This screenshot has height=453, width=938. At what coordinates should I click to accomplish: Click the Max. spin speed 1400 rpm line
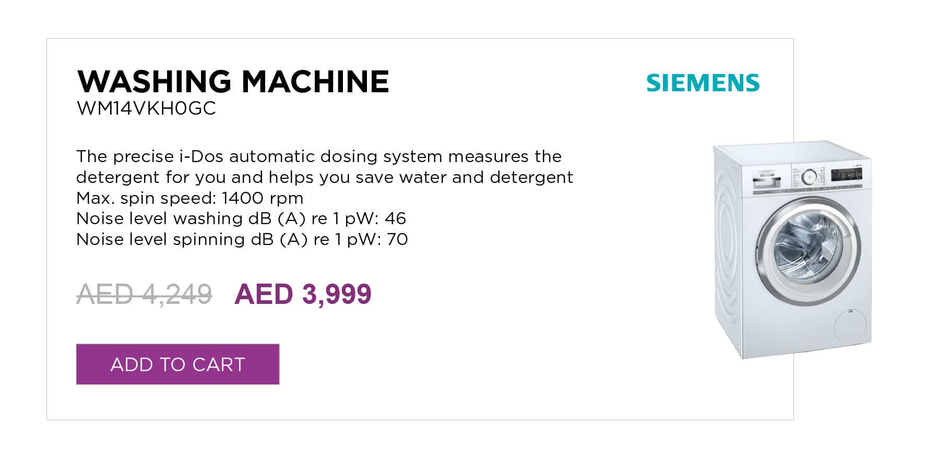189,198
